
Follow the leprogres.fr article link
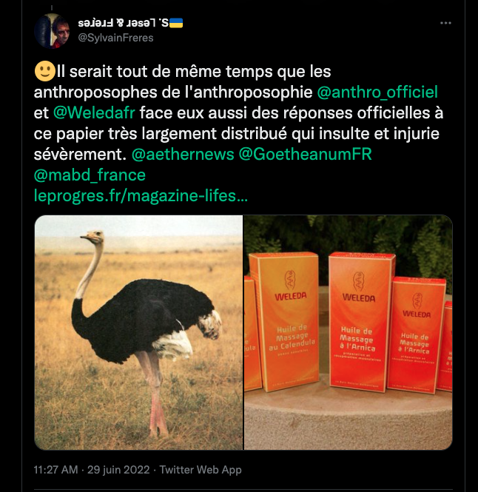tap(141, 196)
